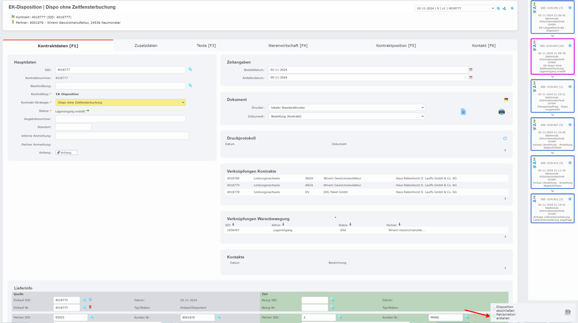578x323 pixels.
Task: Open the Drucker dropdown
Action: (x=346, y=108)
